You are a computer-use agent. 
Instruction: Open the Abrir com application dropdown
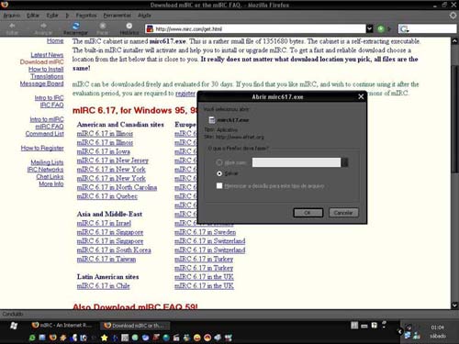coord(345,162)
